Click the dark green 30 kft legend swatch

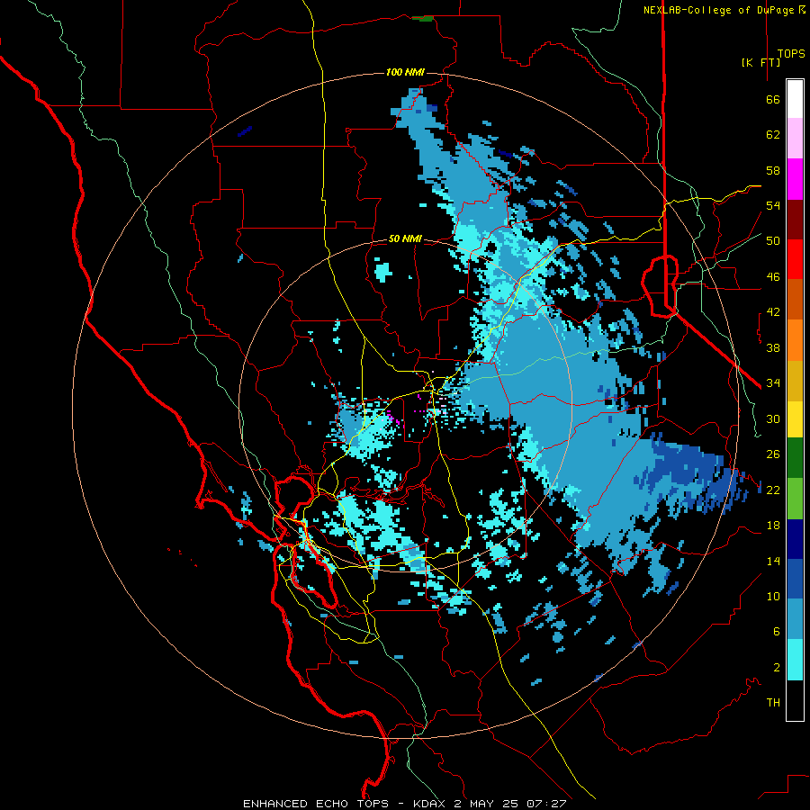(x=795, y=458)
